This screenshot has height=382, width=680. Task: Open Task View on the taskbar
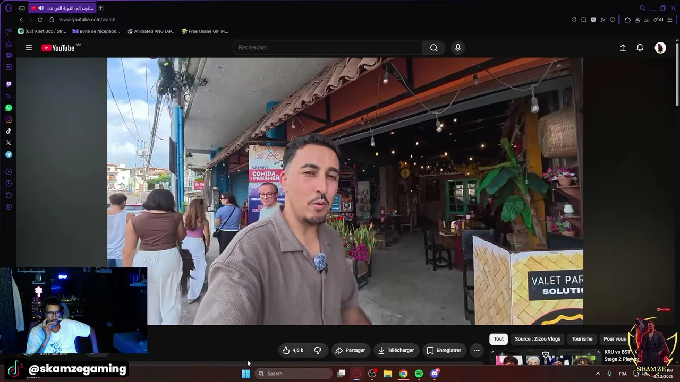[342, 374]
